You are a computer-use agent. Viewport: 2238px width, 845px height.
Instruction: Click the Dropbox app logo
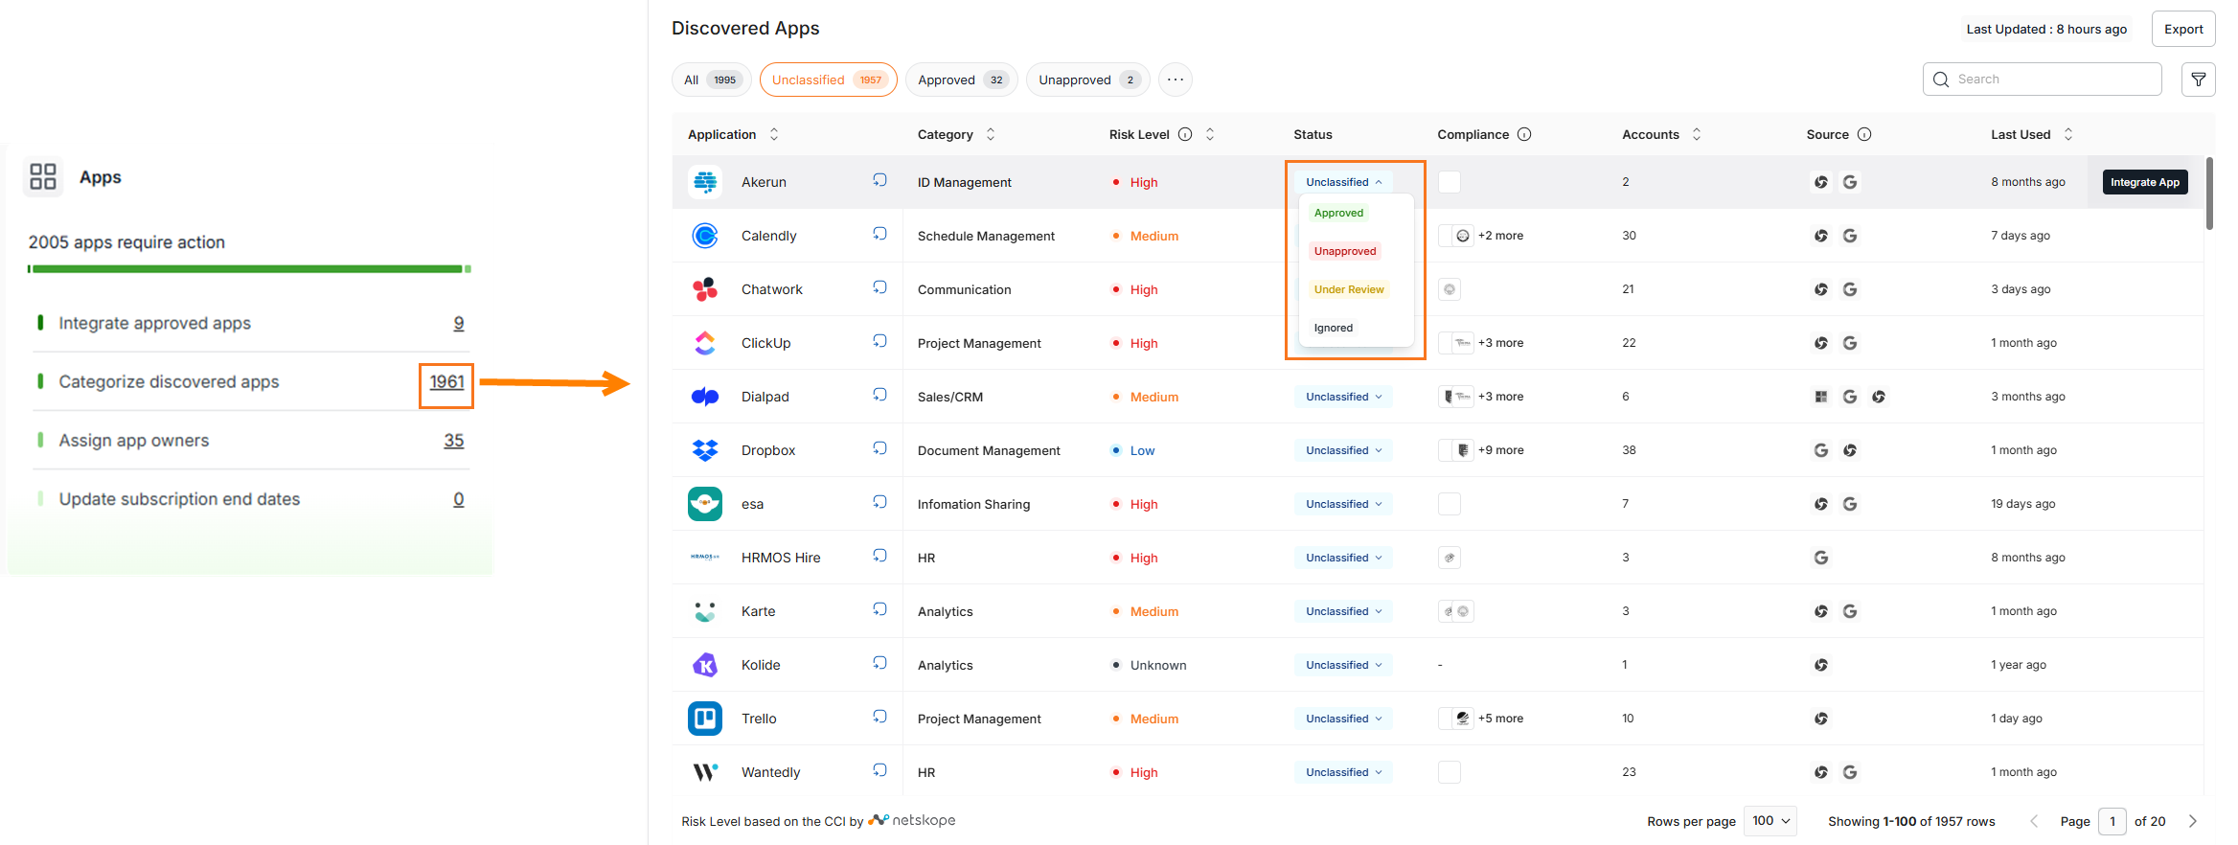pyautogui.click(x=705, y=449)
